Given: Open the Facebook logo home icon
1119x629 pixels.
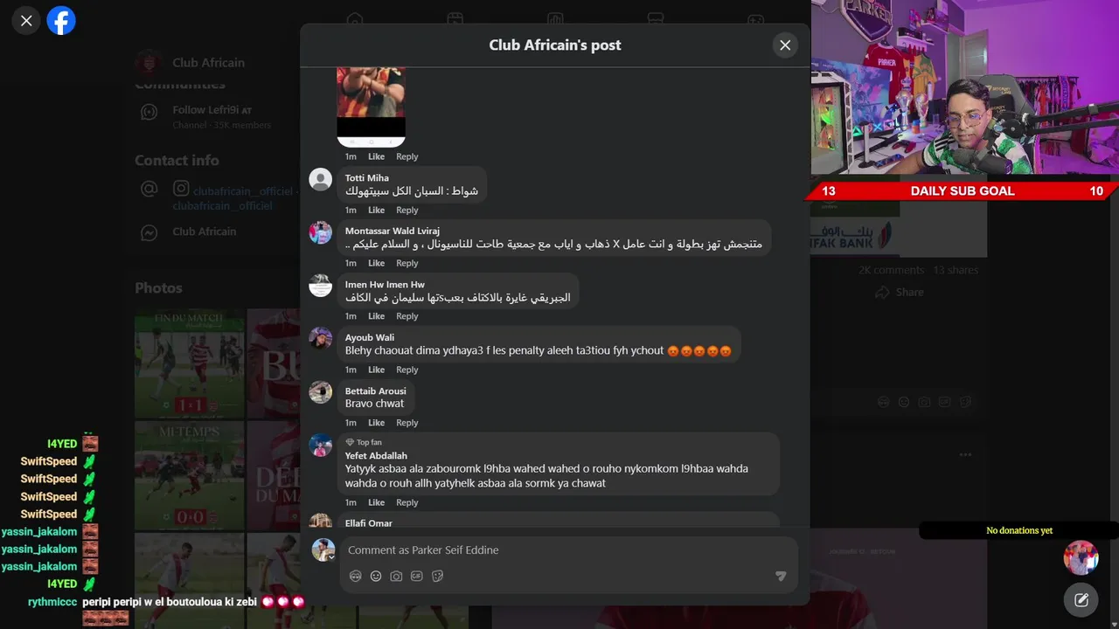Looking at the screenshot, I should pyautogui.click(x=61, y=20).
